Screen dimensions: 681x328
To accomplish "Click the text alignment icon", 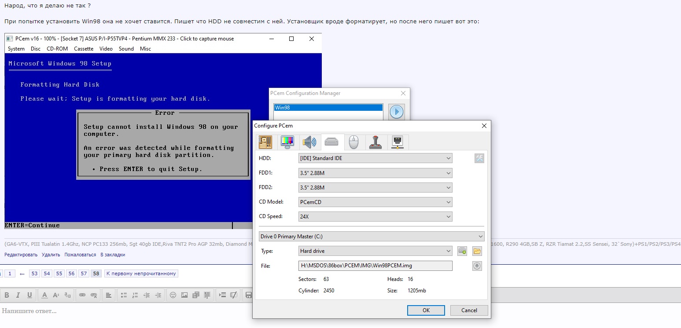I will 109,295.
